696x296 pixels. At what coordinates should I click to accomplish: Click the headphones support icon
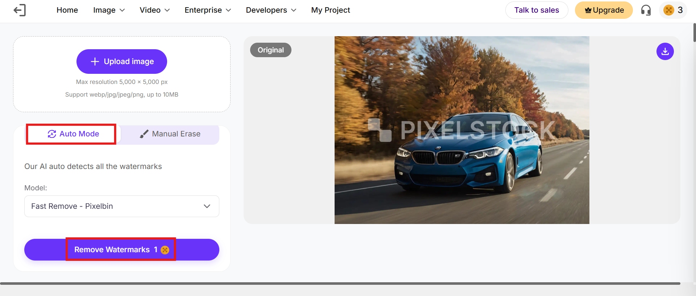coord(646,10)
